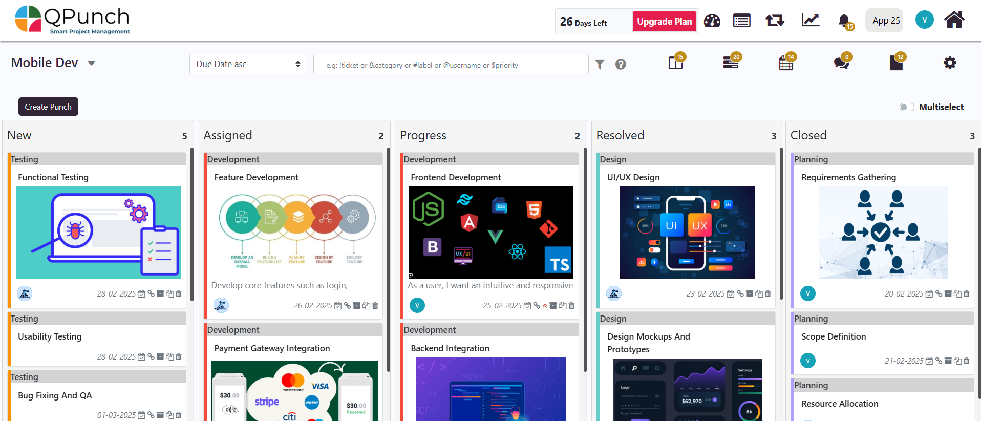Click due date 28-02-2025 on Usability Testing
The height and width of the screenshot is (421, 981).
(116, 357)
